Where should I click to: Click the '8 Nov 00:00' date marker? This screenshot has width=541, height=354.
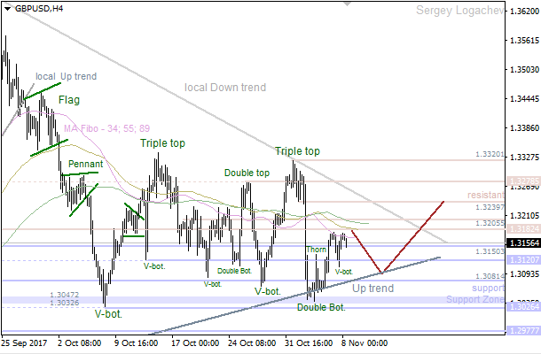365,342
